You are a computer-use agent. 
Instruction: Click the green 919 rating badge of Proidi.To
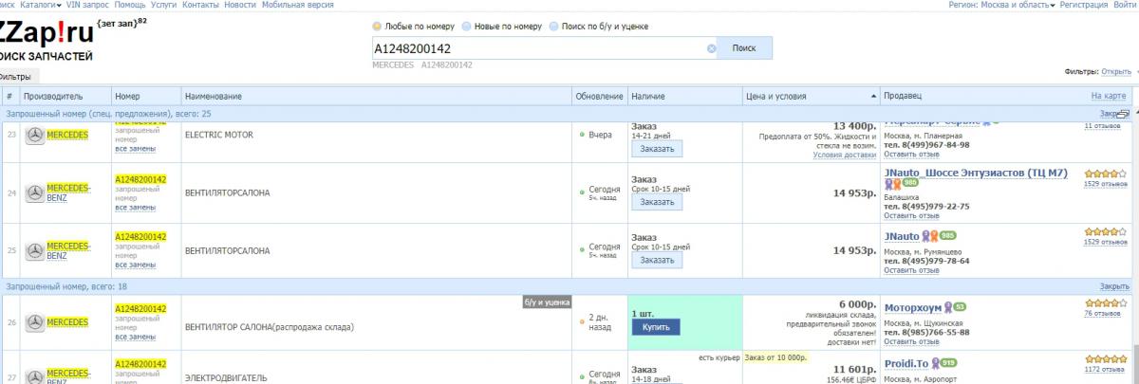(x=948, y=362)
